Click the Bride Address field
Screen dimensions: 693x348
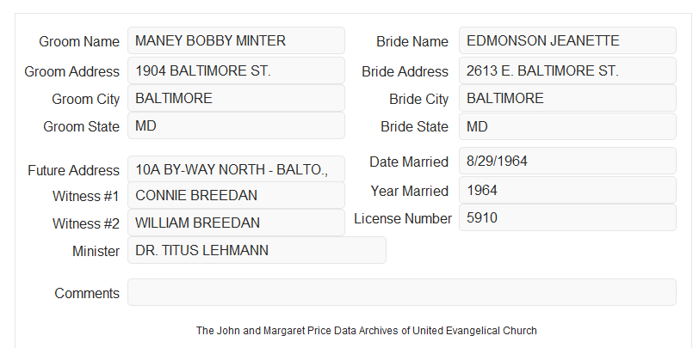567,70
